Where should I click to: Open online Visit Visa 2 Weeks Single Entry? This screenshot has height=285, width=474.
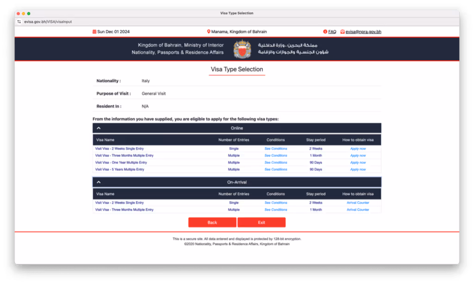point(119,149)
